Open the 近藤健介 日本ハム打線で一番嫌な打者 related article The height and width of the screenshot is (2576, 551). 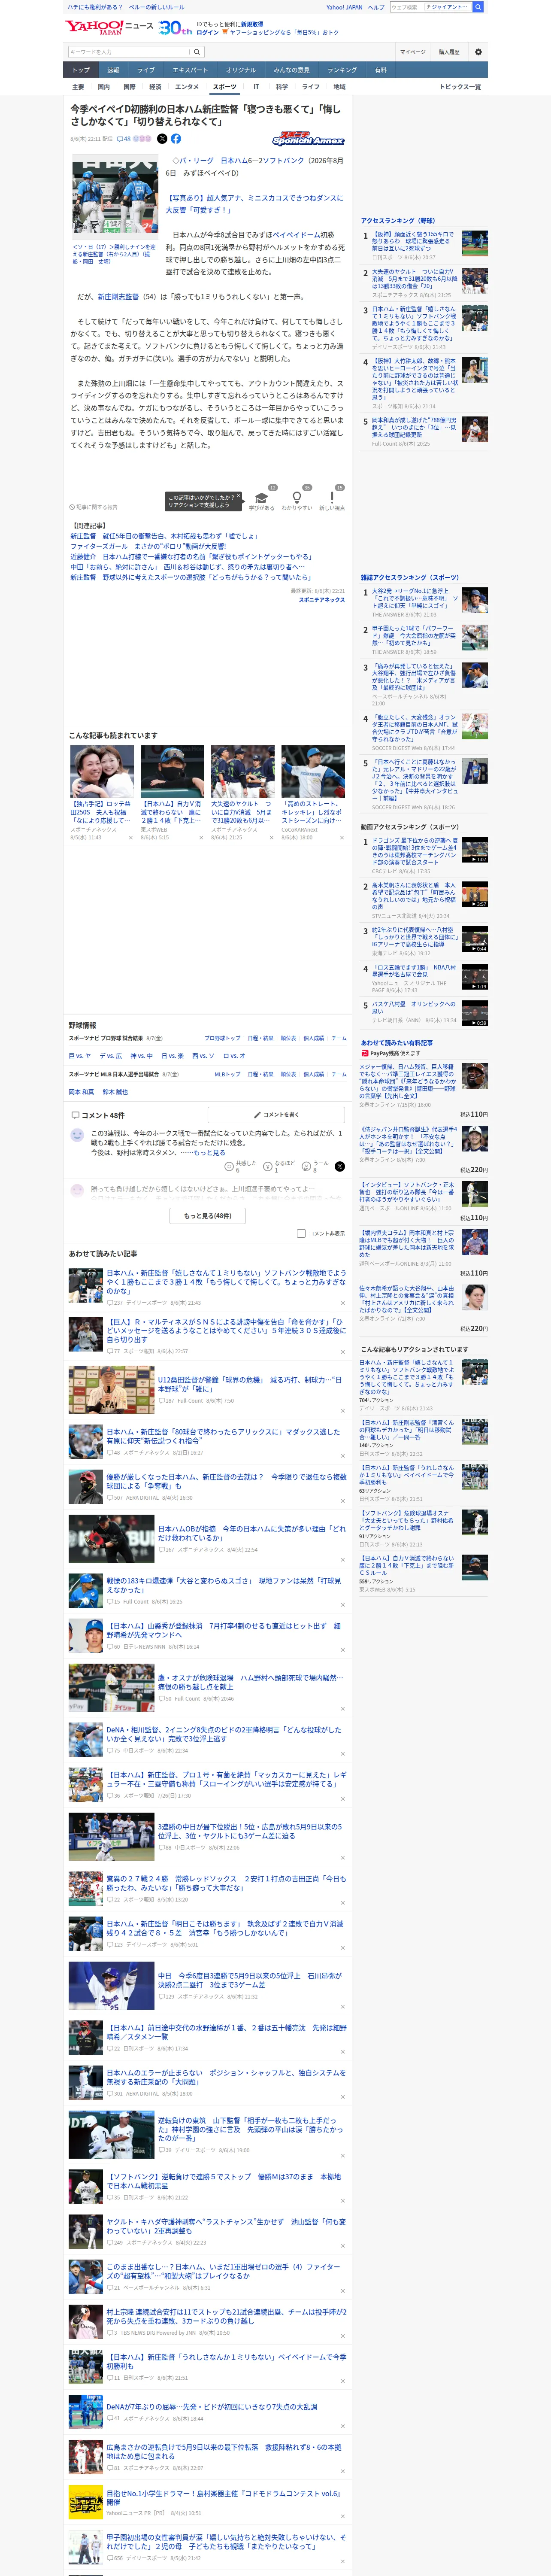point(191,557)
